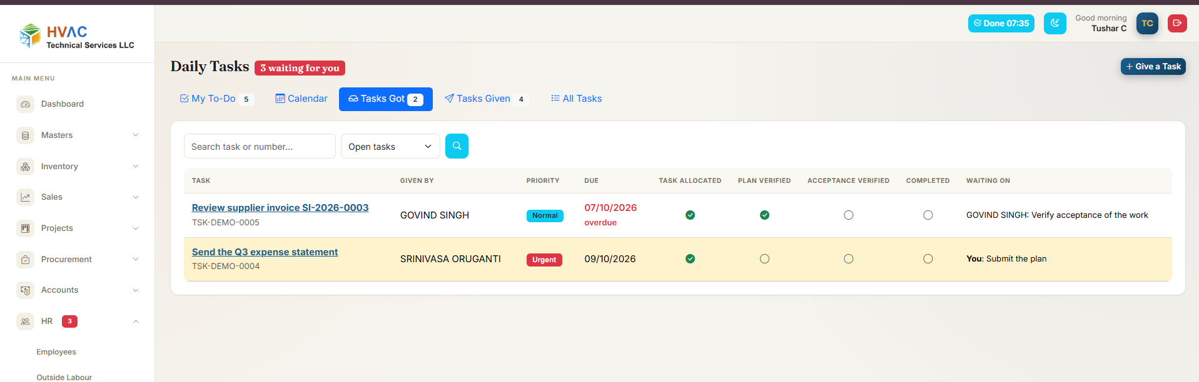Click the Sales chart icon
Screen dimensions: 1199x382
tap(26, 197)
